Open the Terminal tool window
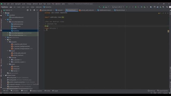Image resolution: width=171 pixels, height=96 pixels. pos(24,91)
